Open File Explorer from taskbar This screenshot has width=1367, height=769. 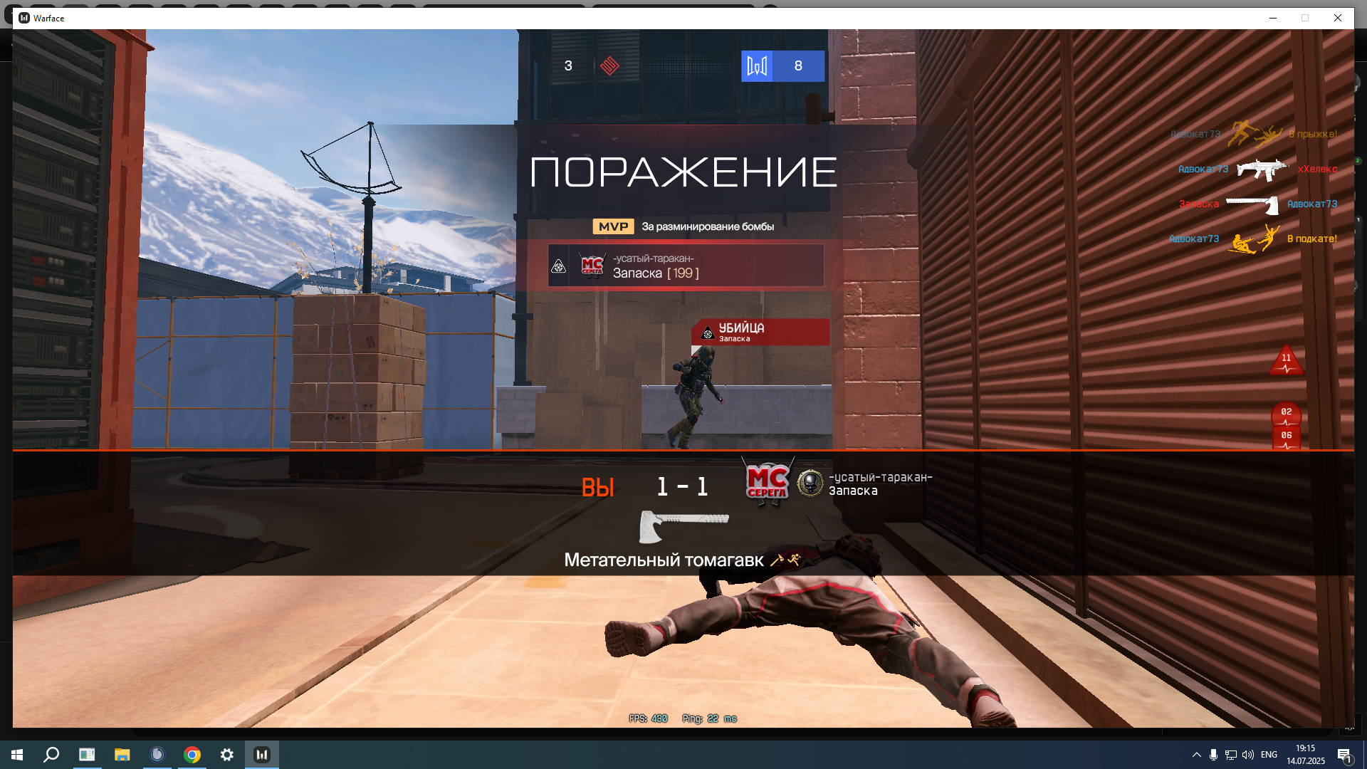coord(122,755)
